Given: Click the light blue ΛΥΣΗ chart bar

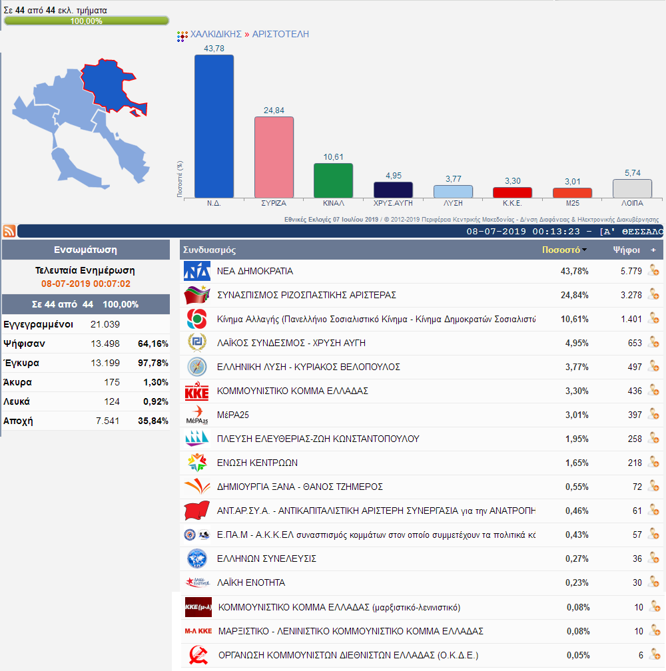Looking at the screenshot, I should pyautogui.click(x=453, y=192).
